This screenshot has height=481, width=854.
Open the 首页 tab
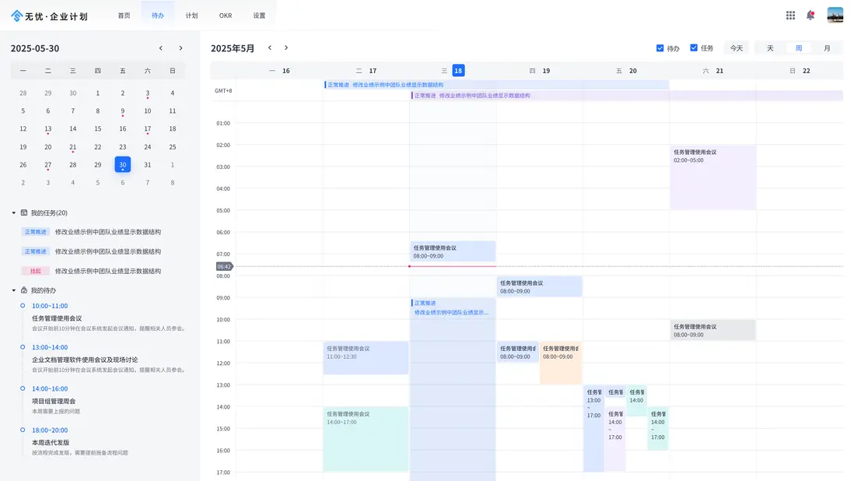pyautogui.click(x=124, y=16)
